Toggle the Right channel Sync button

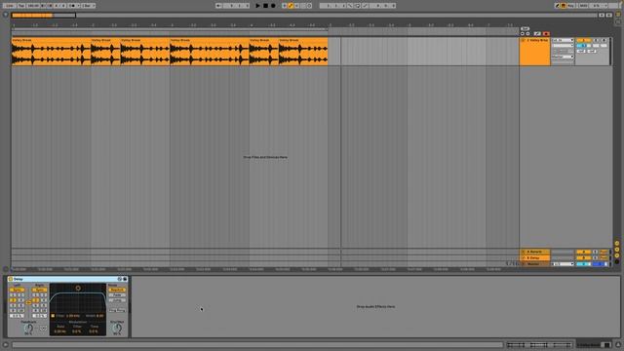39,290
